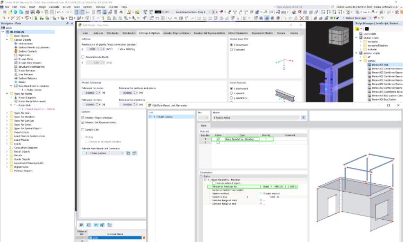Open the Results menu

[67, 7]
